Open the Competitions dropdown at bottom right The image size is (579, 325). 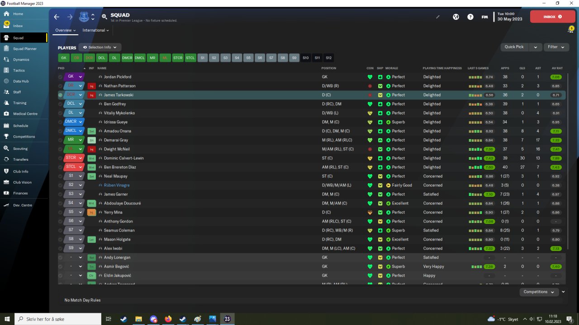[538, 292]
